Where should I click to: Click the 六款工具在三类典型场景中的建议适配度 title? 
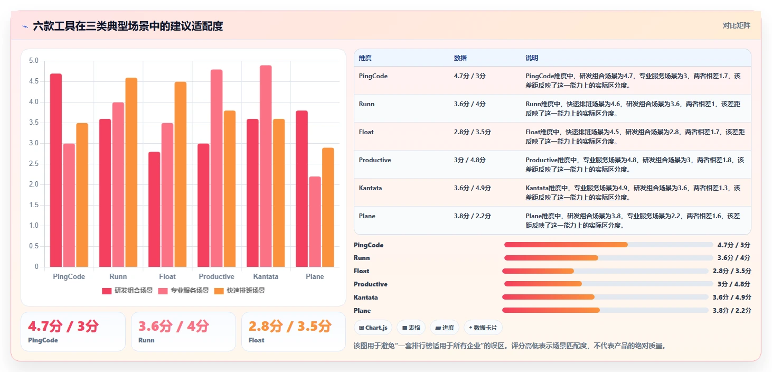point(128,26)
